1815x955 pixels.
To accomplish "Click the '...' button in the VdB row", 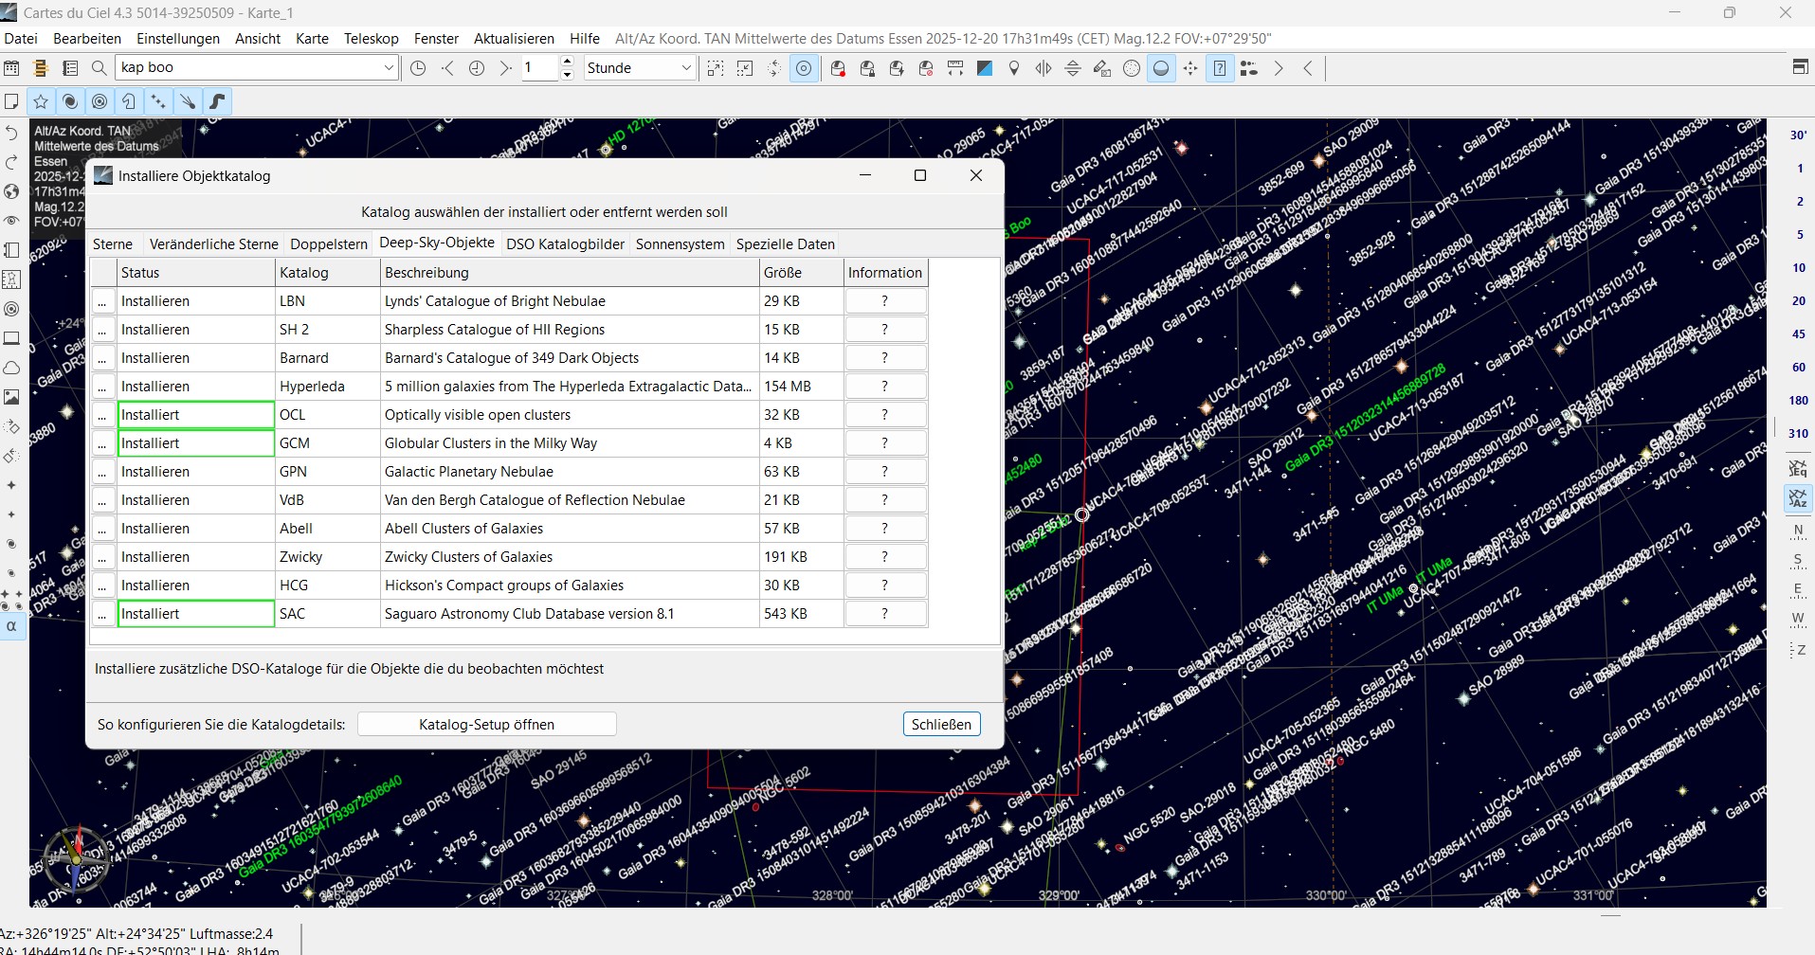I will coord(102,499).
